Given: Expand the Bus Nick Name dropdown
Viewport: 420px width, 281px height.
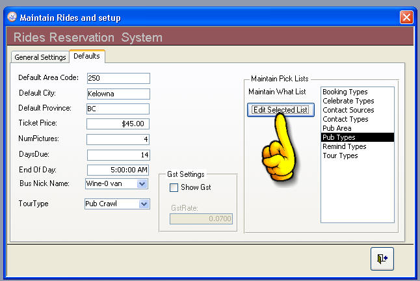Looking at the screenshot, I should pos(142,184).
